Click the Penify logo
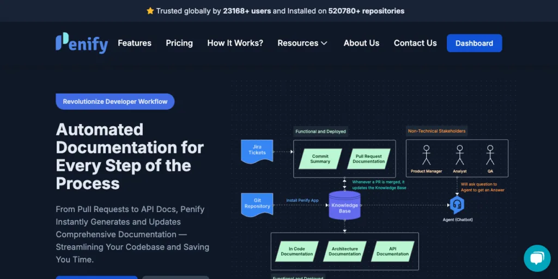 pyautogui.click(x=82, y=43)
